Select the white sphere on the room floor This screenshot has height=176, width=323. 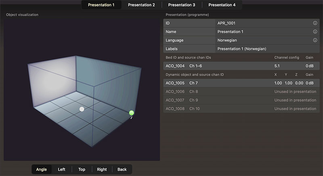pyautogui.click(x=82, y=109)
